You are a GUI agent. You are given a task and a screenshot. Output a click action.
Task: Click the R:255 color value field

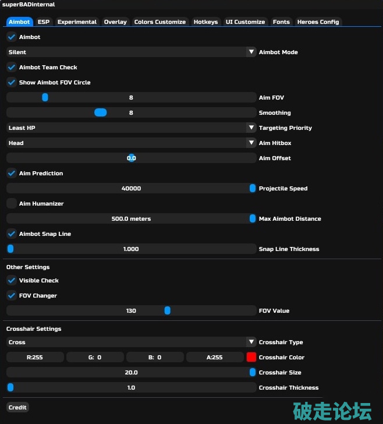click(x=35, y=358)
